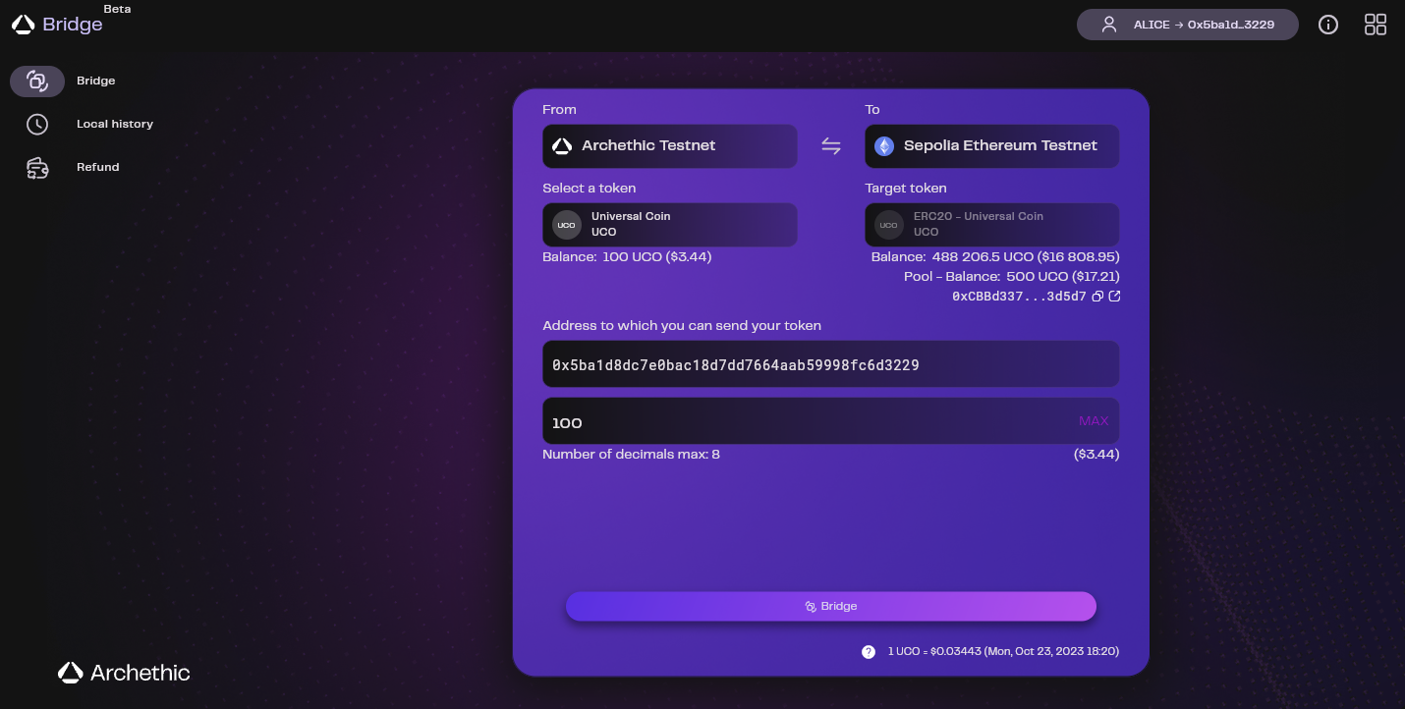The image size is (1405, 709).
Task: Open the apps grid icon
Action: [1376, 25]
